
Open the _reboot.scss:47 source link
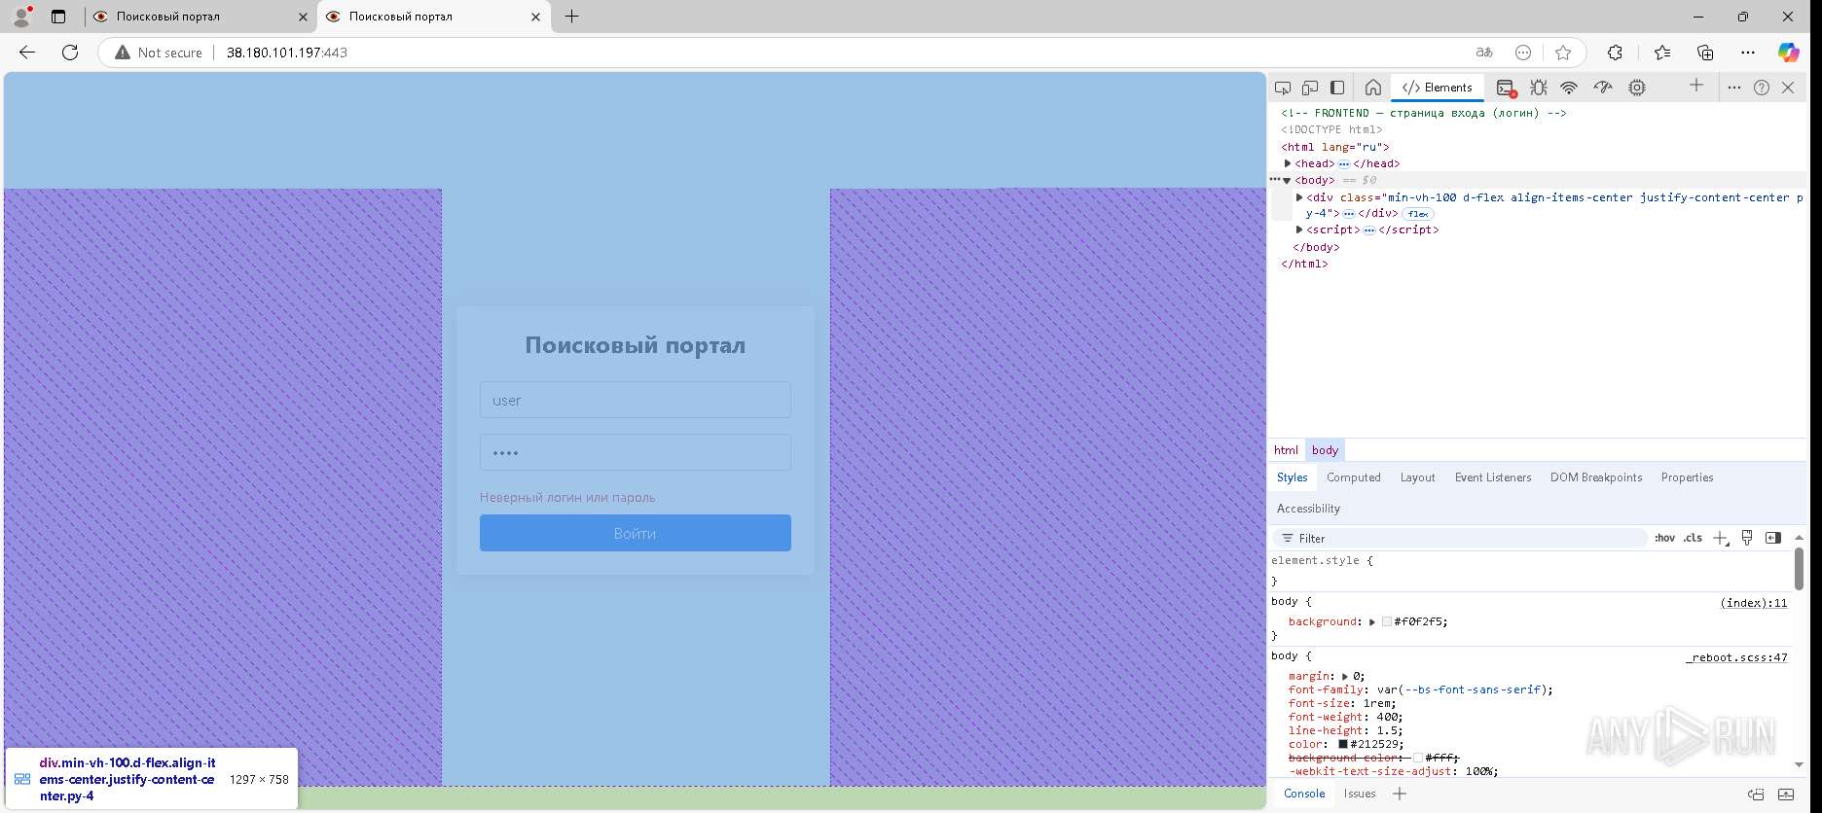1736,657
